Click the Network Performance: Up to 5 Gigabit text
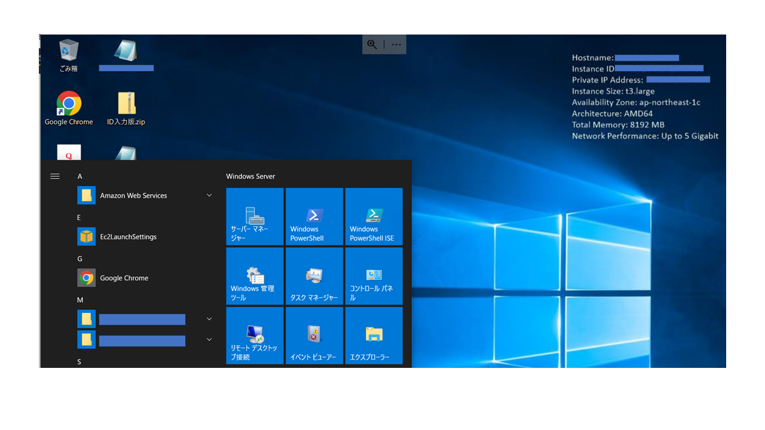Screen dimensions: 765x430 point(645,136)
